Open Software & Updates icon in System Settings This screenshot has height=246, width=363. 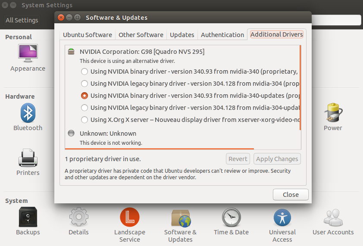[181, 218]
